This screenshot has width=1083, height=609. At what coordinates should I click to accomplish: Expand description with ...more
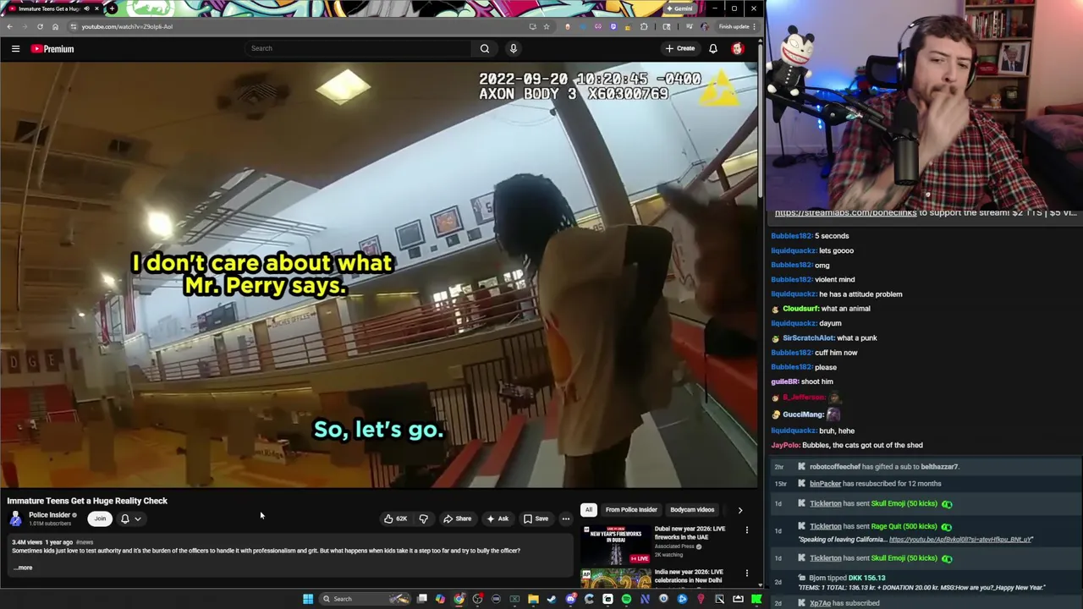tap(24, 568)
